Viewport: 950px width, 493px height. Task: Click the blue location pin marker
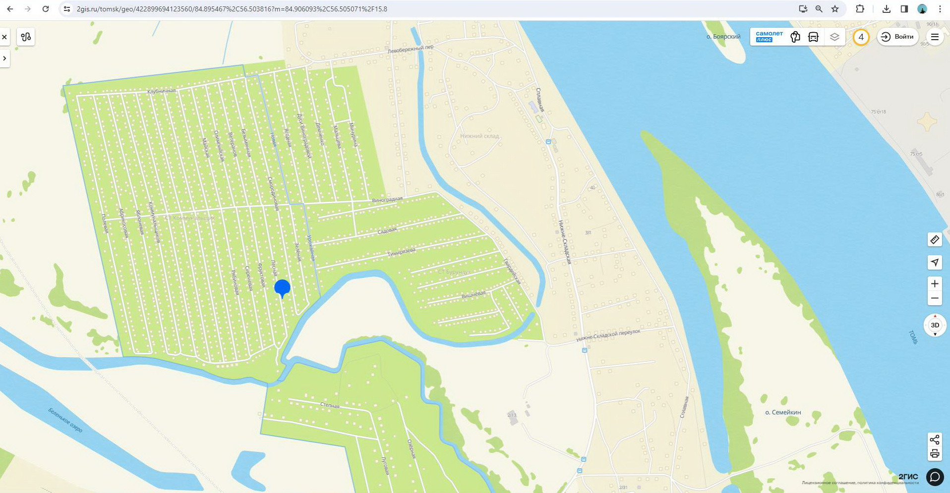click(x=282, y=288)
